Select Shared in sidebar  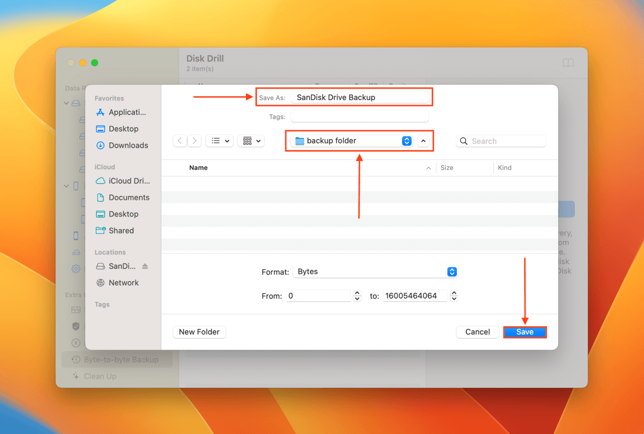pyautogui.click(x=121, y=230)
